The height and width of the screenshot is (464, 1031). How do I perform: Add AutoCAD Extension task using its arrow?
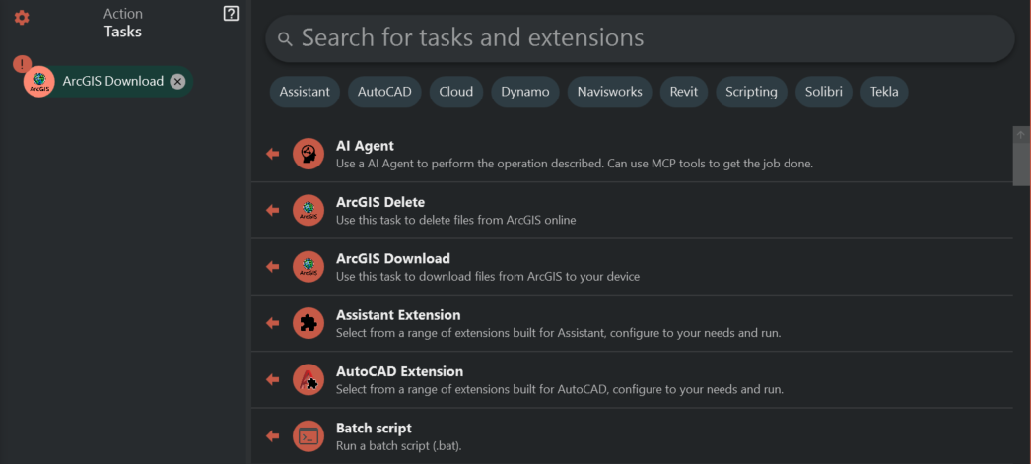(272, 380)
